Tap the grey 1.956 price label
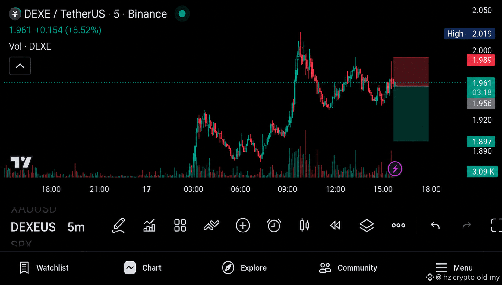The height and width of the screenshot is (285, 502). pos(481,104)
